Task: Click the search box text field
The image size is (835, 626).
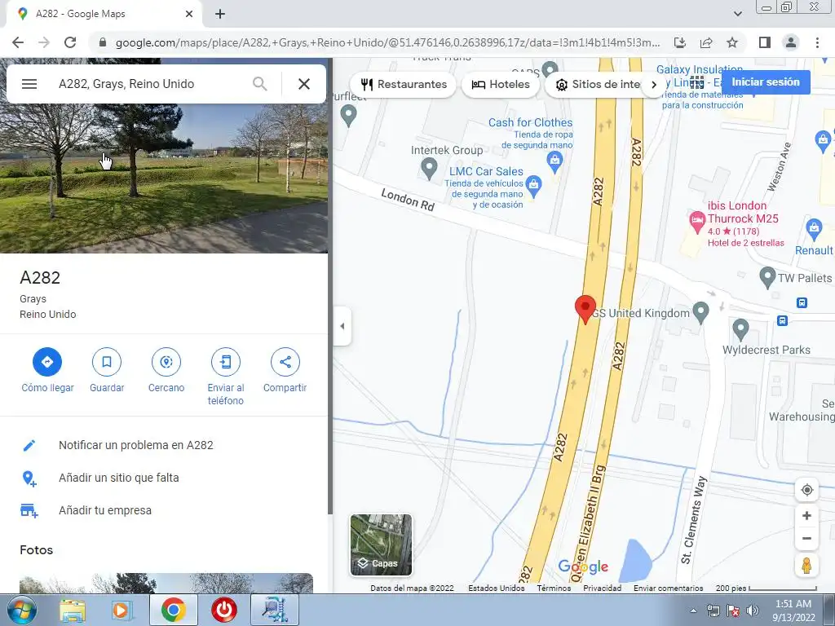Action: 149,84
